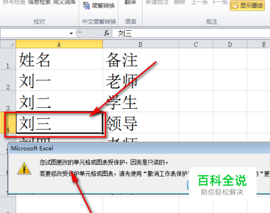The height and width of the screenshot is (213, 270).
Task: Click the 中文简繁转换 group label
Action: (x=99, y=22)
